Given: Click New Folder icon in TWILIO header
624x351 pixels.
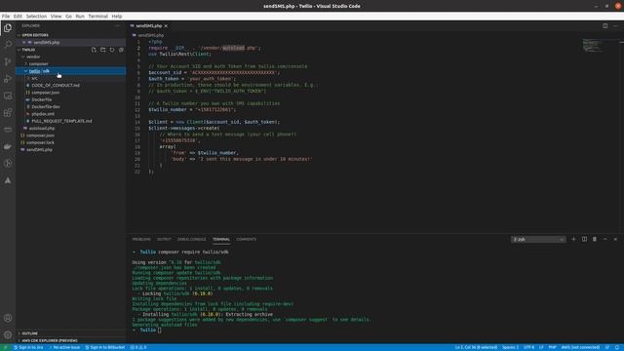Looking at the screenshot, I should click(x=102, y=50).
